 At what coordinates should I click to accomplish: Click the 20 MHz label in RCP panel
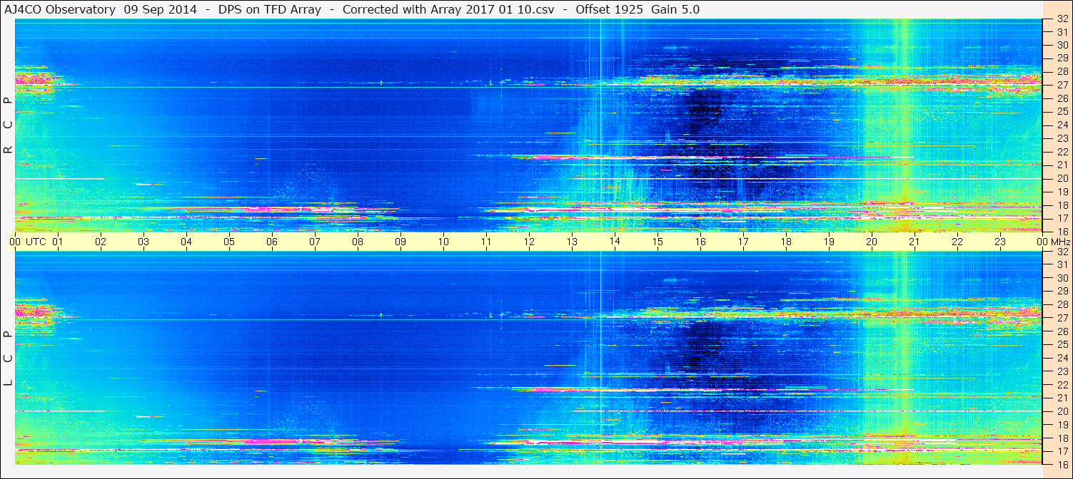point(1062,178)
